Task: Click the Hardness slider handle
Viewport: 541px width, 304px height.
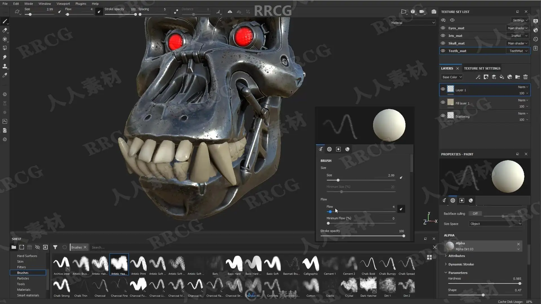Action: click(x=520, y=283)
